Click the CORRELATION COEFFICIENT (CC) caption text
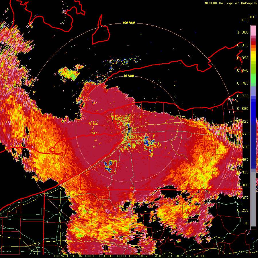The width and height of the screenshot is (258, 258). click(90, 256)
